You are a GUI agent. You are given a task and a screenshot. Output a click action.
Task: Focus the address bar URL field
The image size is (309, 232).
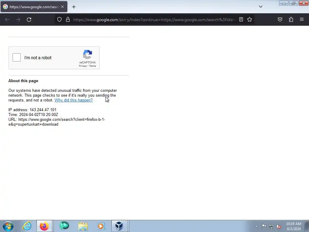click(x=154, y=20)
